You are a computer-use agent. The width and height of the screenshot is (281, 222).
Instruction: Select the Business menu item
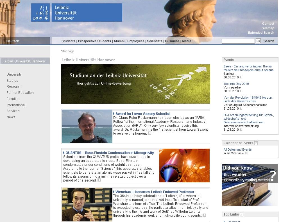point(172,41)
